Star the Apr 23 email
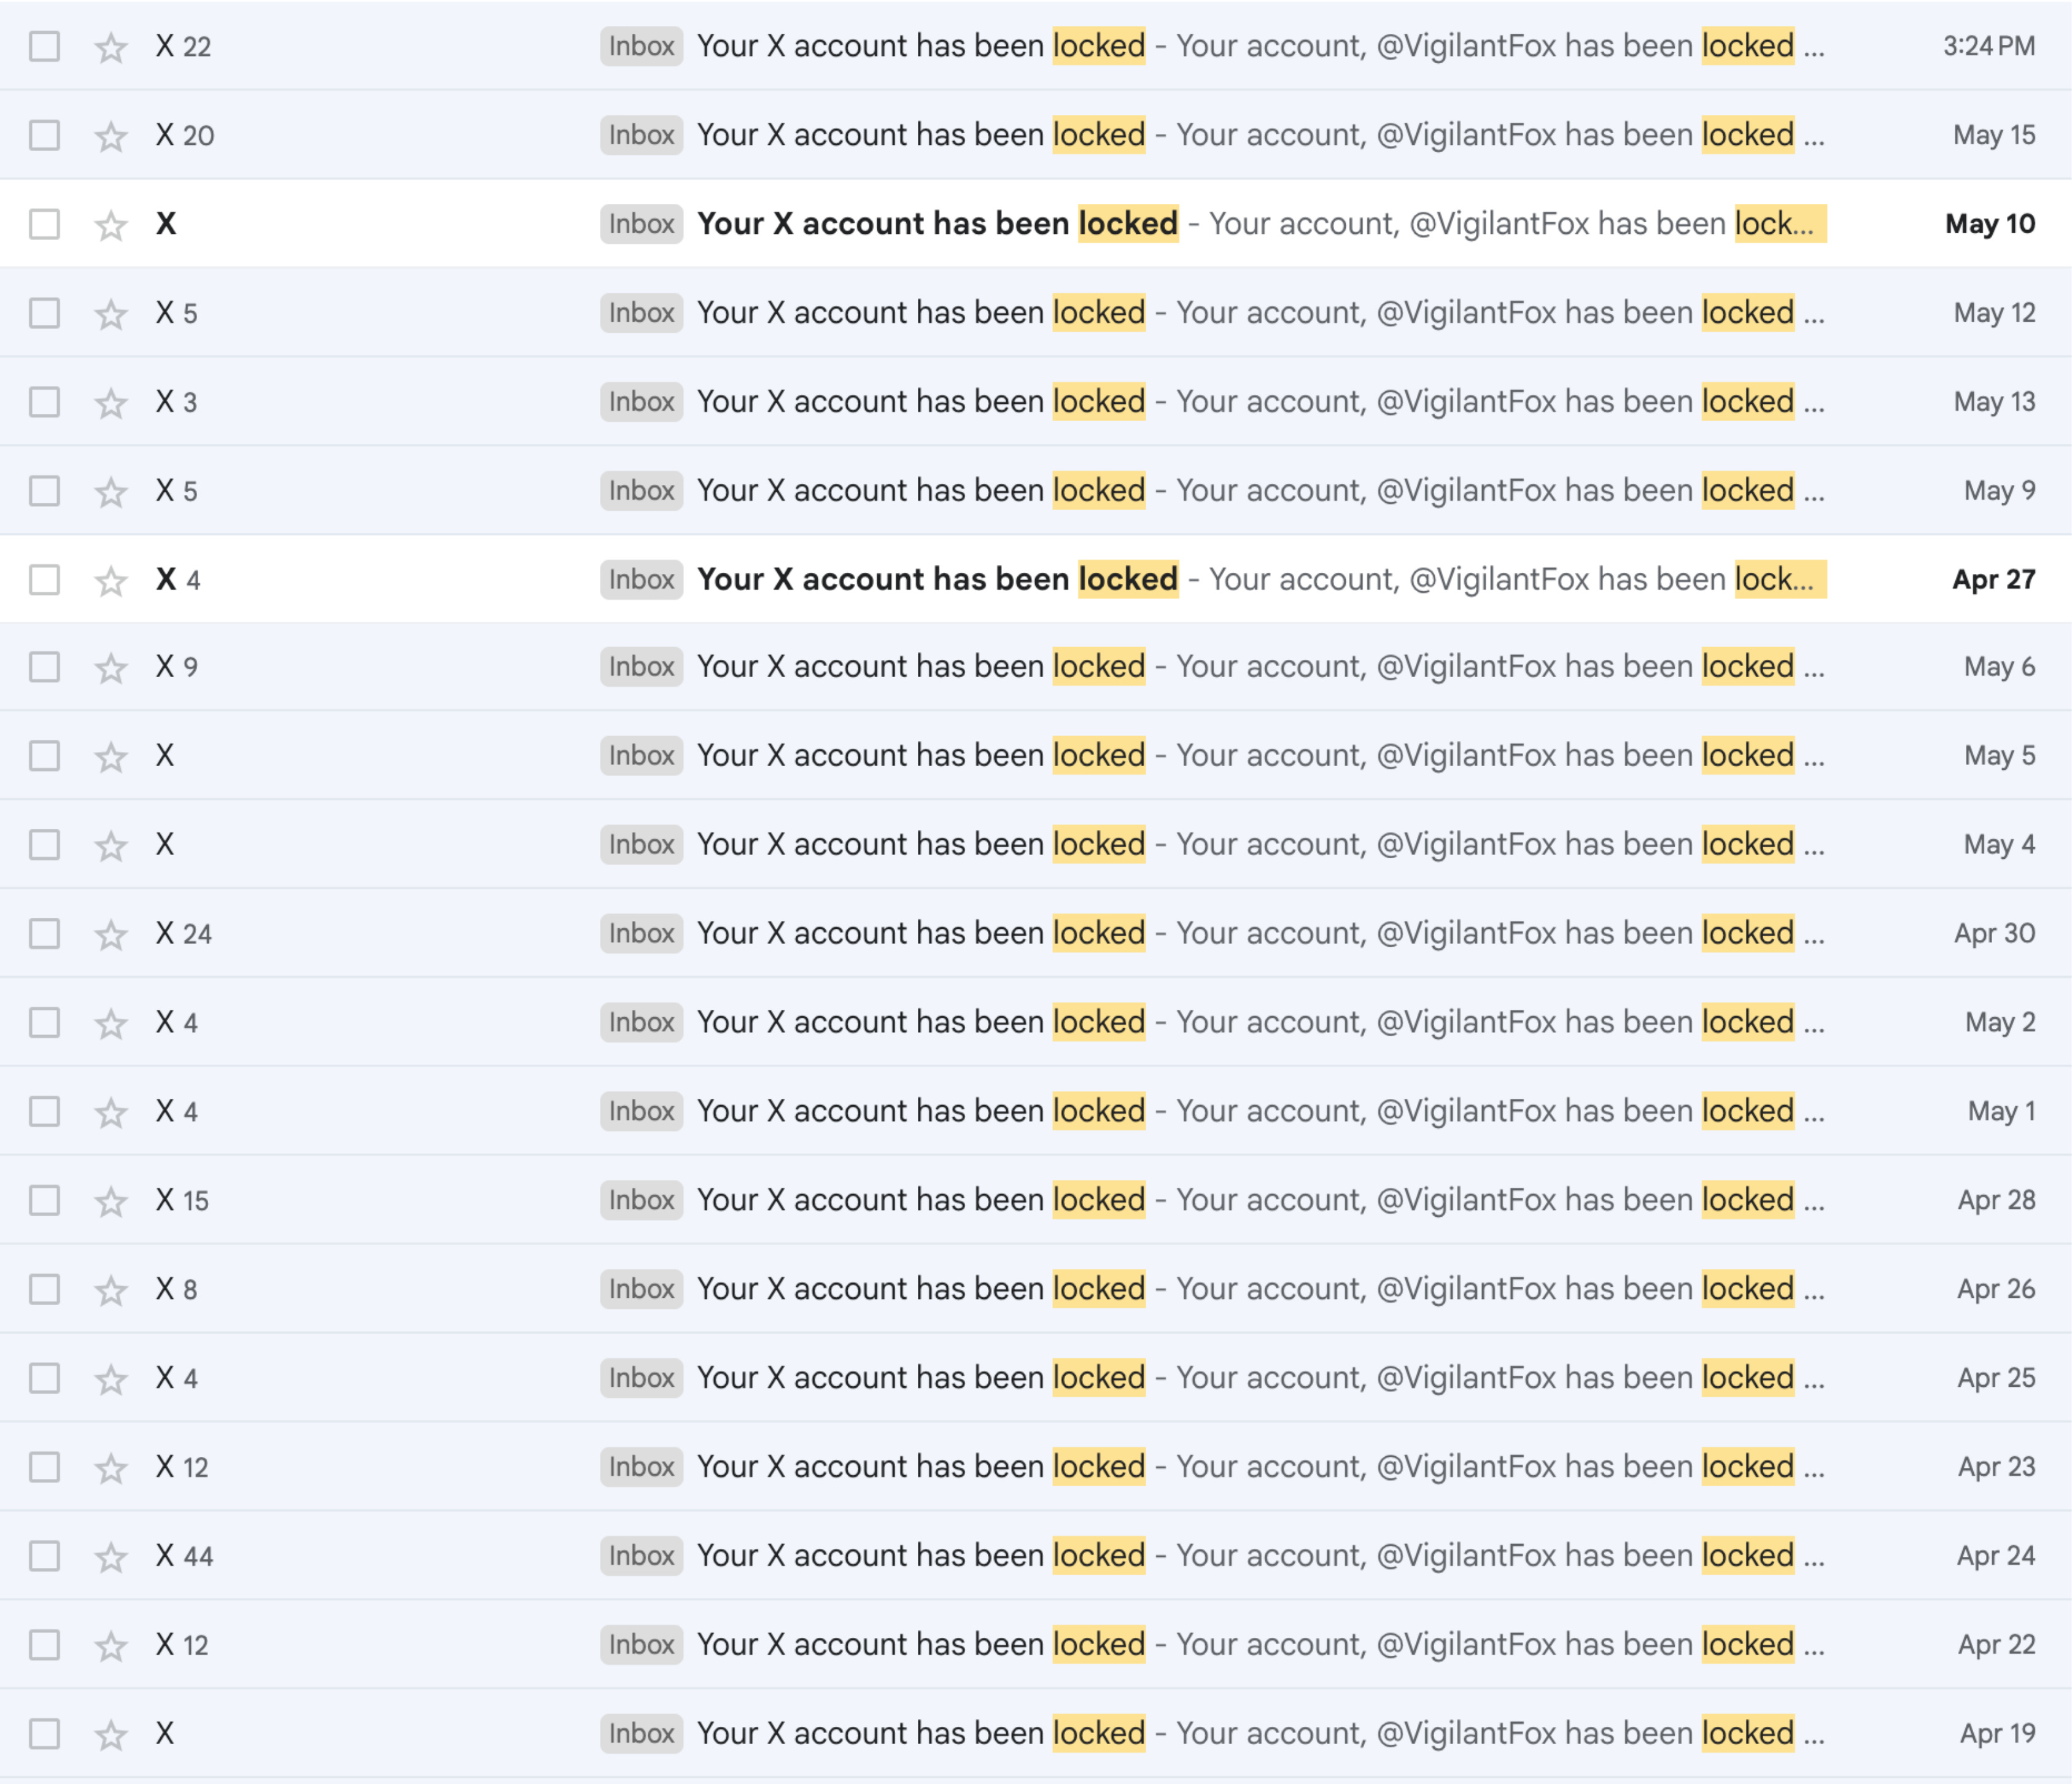2072x1784 pixels. 111,1468
